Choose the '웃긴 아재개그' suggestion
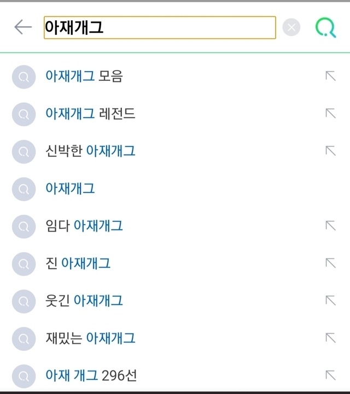The height and width of the screenshot is (394, 350). 85,301
